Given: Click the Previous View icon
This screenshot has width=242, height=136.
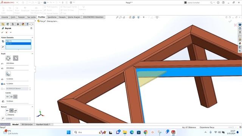Looking at the screenshot, I should [124, 17].
